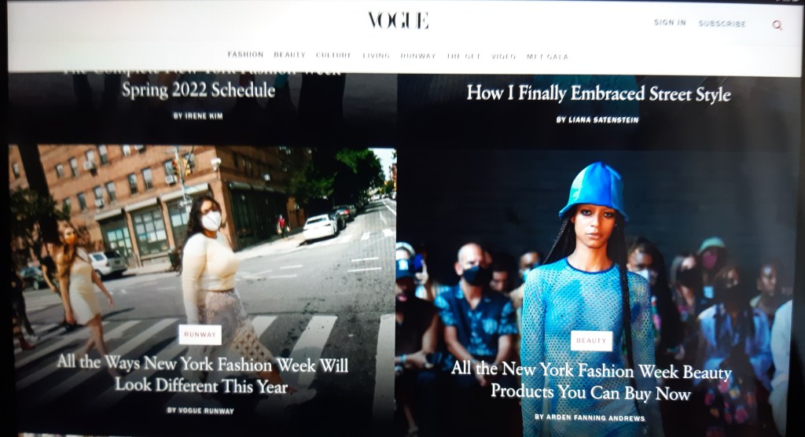Go to the Living section
Image resolution: width=805 pixels, height=437 pixels.
tap(377, 56)
